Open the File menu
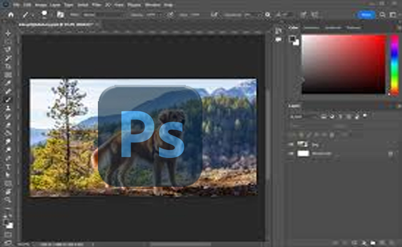The height and width of the screenshot is (247, 402). pyautogui.click(x=16, y=5)
